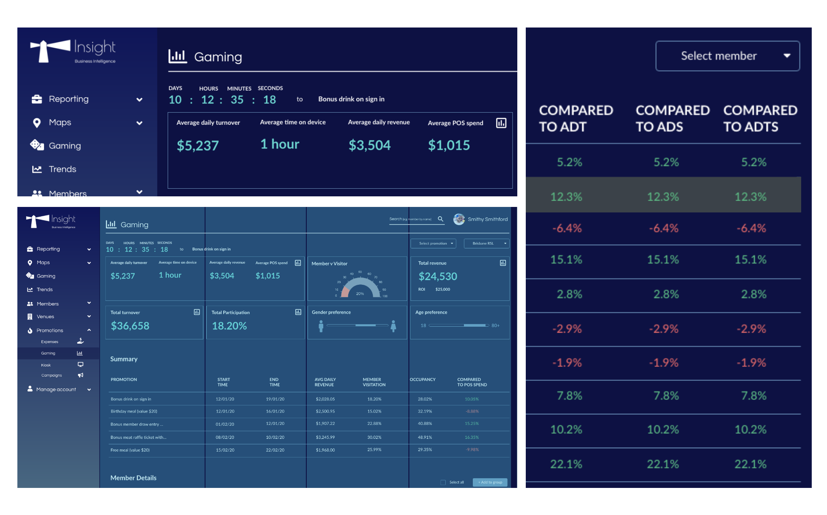
Task: Click the Reporting briefcase icon in the enlarged top sidebar
Action: click(x=37, y=99)
